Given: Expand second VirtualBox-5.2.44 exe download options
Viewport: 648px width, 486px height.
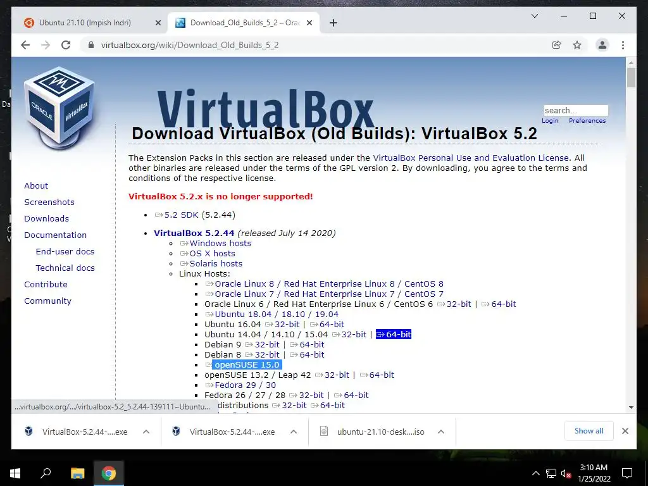Looking at the screenshot, I should (x=294, y=432).
